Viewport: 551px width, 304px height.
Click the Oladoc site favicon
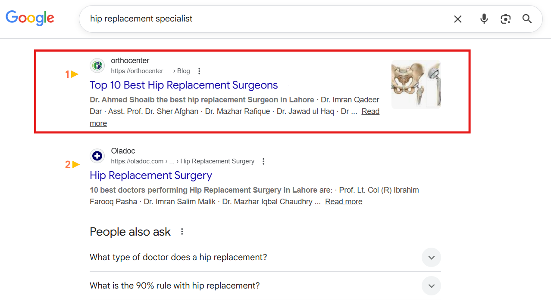97,156
